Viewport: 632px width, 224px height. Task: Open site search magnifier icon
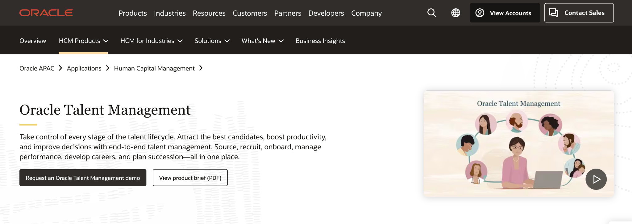[x=432, y=13]
